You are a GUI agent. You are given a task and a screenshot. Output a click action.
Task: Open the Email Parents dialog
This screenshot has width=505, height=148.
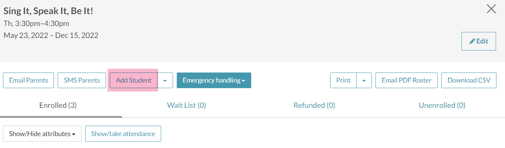pyautogui.click(x=29, y=80)
